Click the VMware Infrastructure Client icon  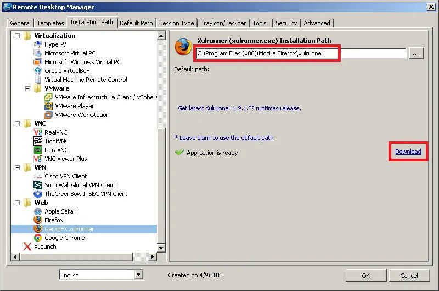(48, 97)
